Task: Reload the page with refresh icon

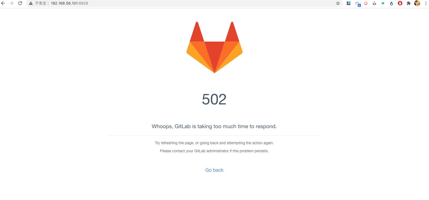Action: pos(20,3)
